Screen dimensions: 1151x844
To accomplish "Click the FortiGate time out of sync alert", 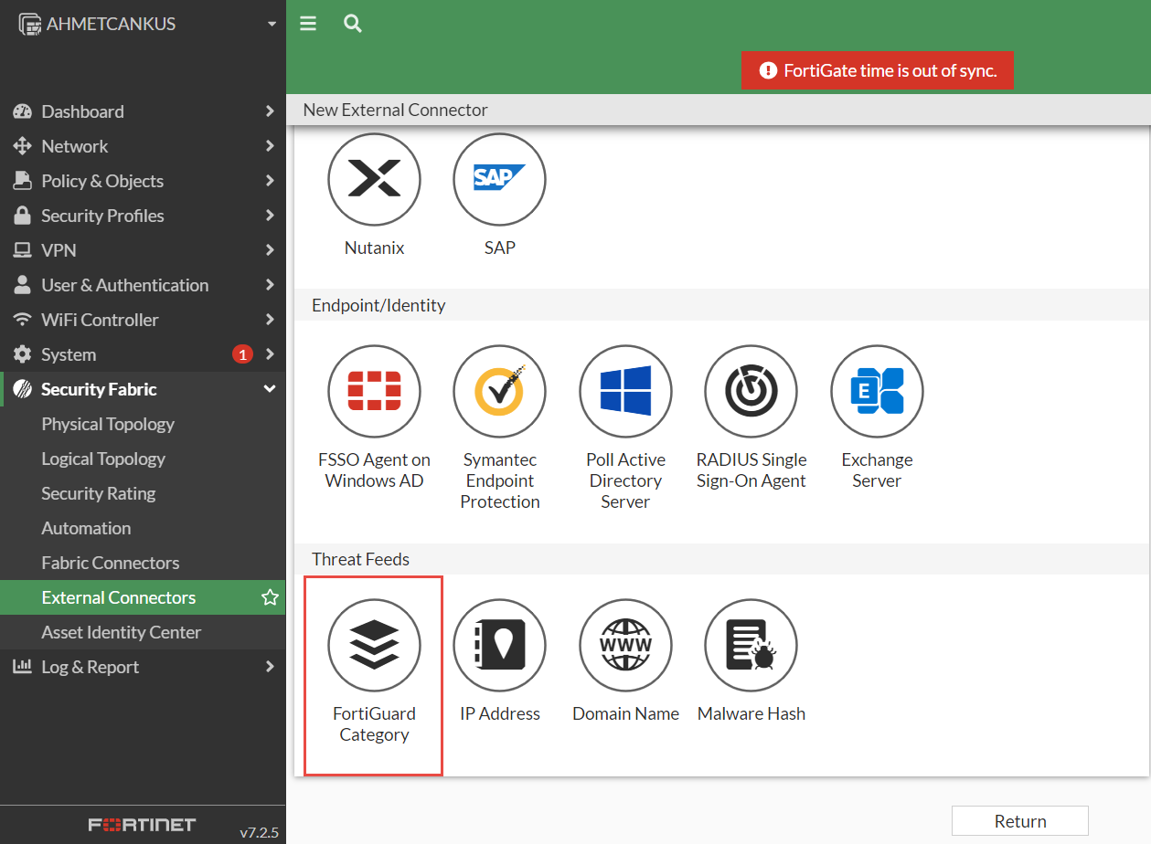I will point(878,70).
